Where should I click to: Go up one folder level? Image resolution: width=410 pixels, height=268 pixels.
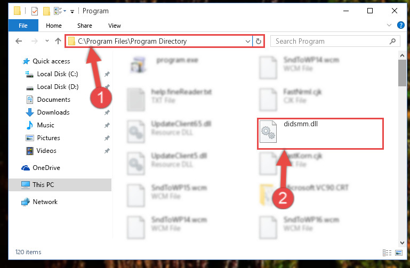58,41
